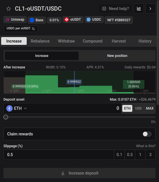The image size is (159, 182).
Task: Switch to New position mode
Action: [x=117, y=56]
